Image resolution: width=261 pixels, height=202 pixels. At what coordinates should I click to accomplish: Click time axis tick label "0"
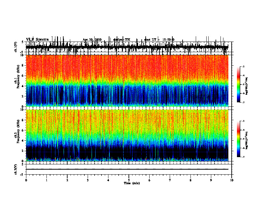[26, 180]
